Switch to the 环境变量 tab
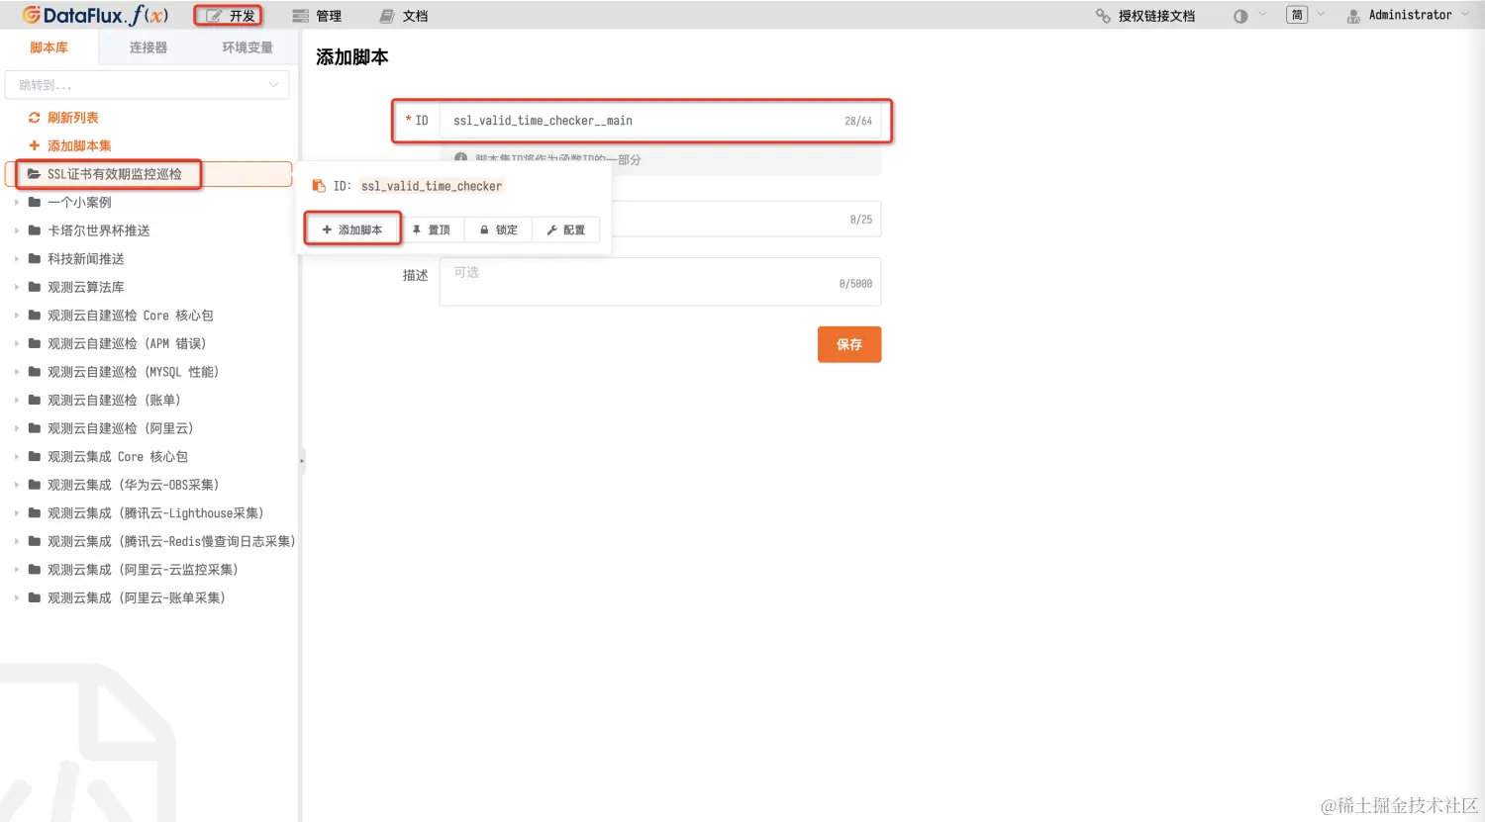 pos(247,47)
